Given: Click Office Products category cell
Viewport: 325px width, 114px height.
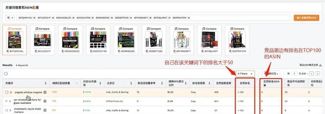Looking at the screenshot, I should tap(114, 101).
